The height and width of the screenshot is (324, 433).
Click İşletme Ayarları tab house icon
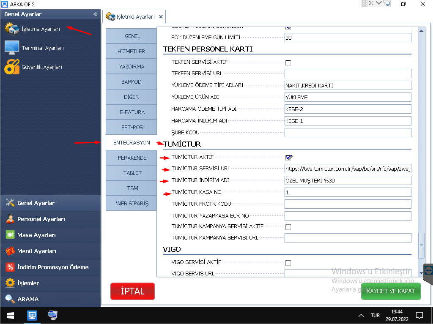[x=110, y=16]
